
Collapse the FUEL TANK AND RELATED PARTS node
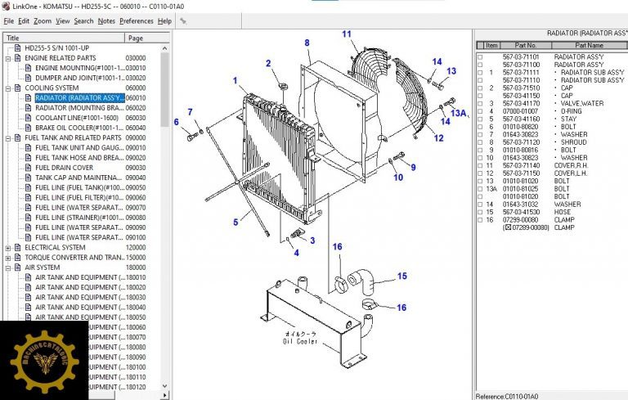click(x=8, y=138)
